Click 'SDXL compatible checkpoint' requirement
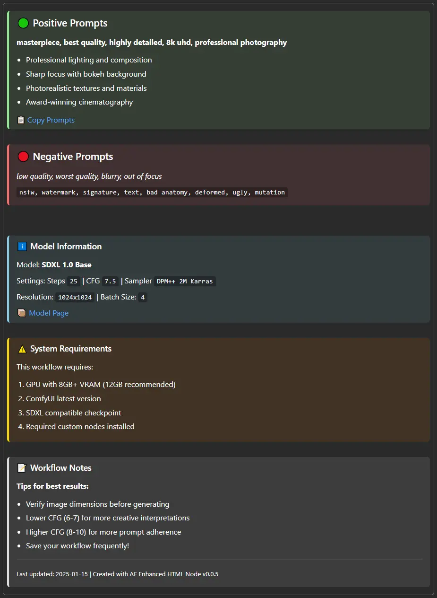This screenshot has height=598, width=437. tap(74, 413)
